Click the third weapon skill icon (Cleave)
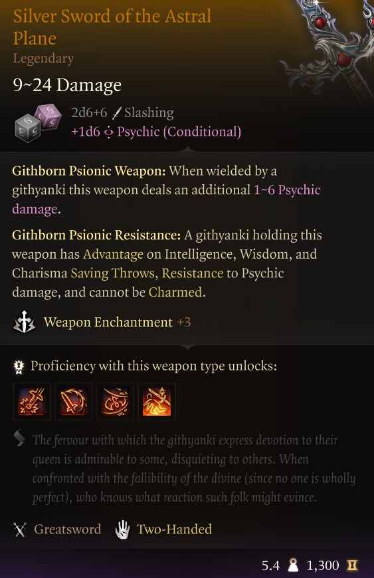Image resolution: width=374 pixels, height=578 pixels. 115,402
